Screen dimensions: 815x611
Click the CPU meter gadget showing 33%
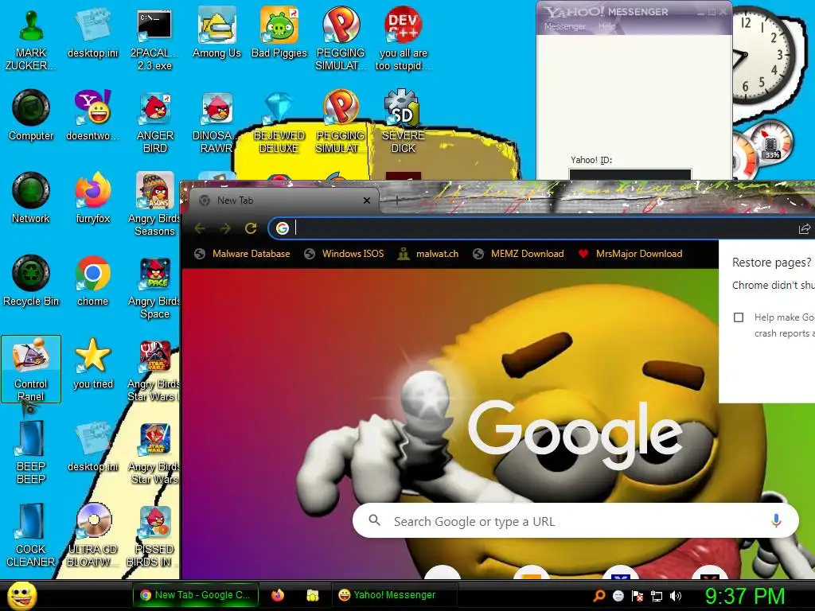[x=771, y=142]
